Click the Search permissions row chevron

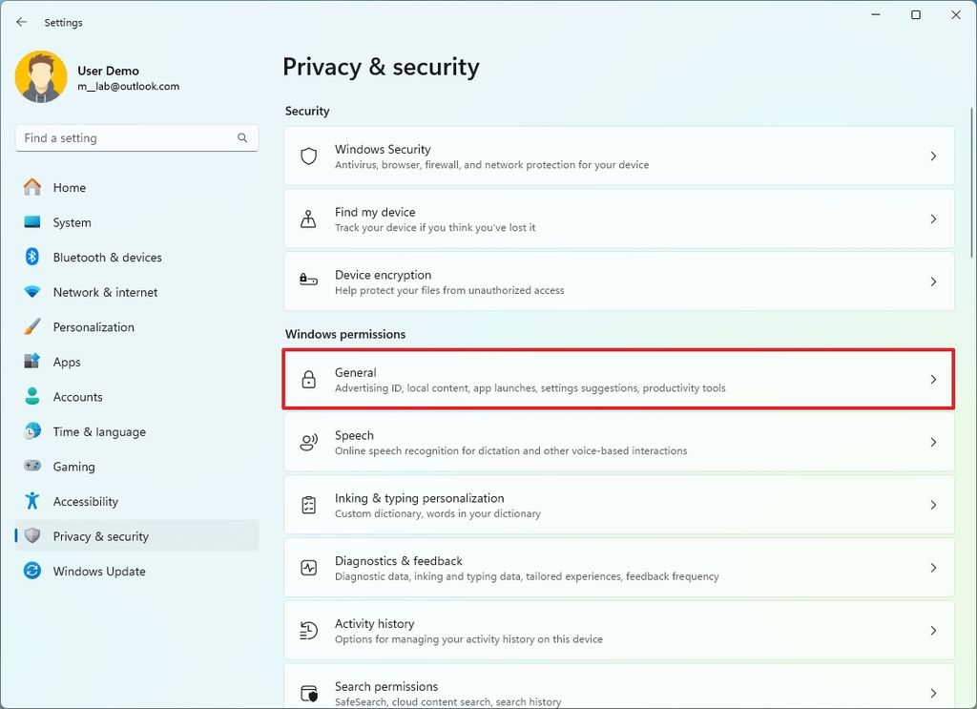click(x=933, y=693)
